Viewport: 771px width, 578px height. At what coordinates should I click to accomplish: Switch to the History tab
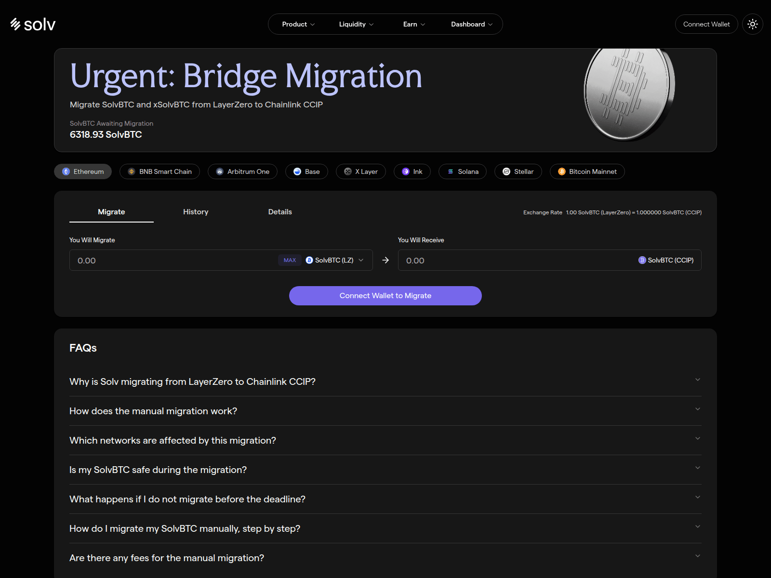click(x=196, y=212)
